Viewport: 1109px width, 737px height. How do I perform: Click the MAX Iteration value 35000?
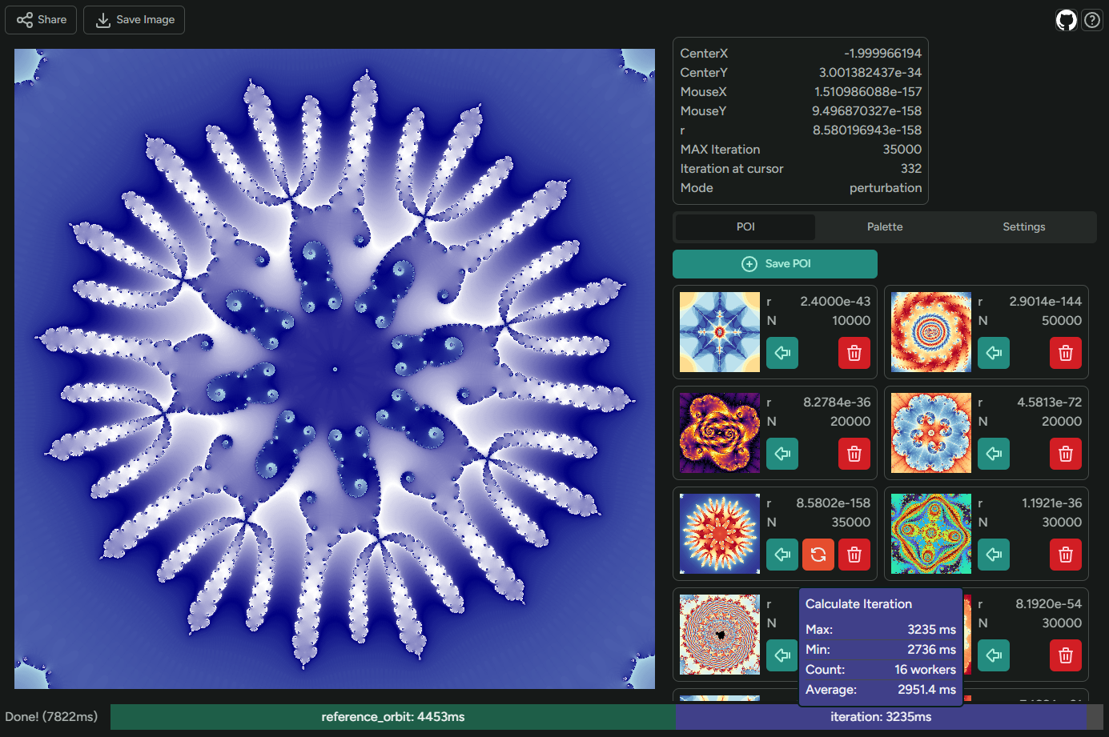click(x=902, y=150)
